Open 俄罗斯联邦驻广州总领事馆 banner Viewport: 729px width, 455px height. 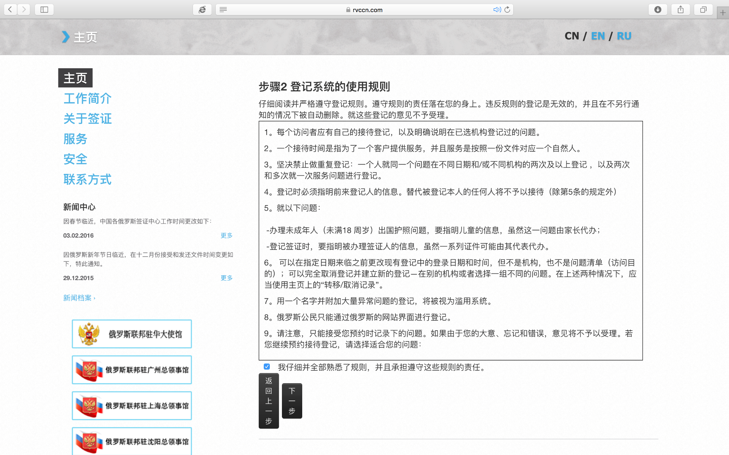click(x=132, y=370)
